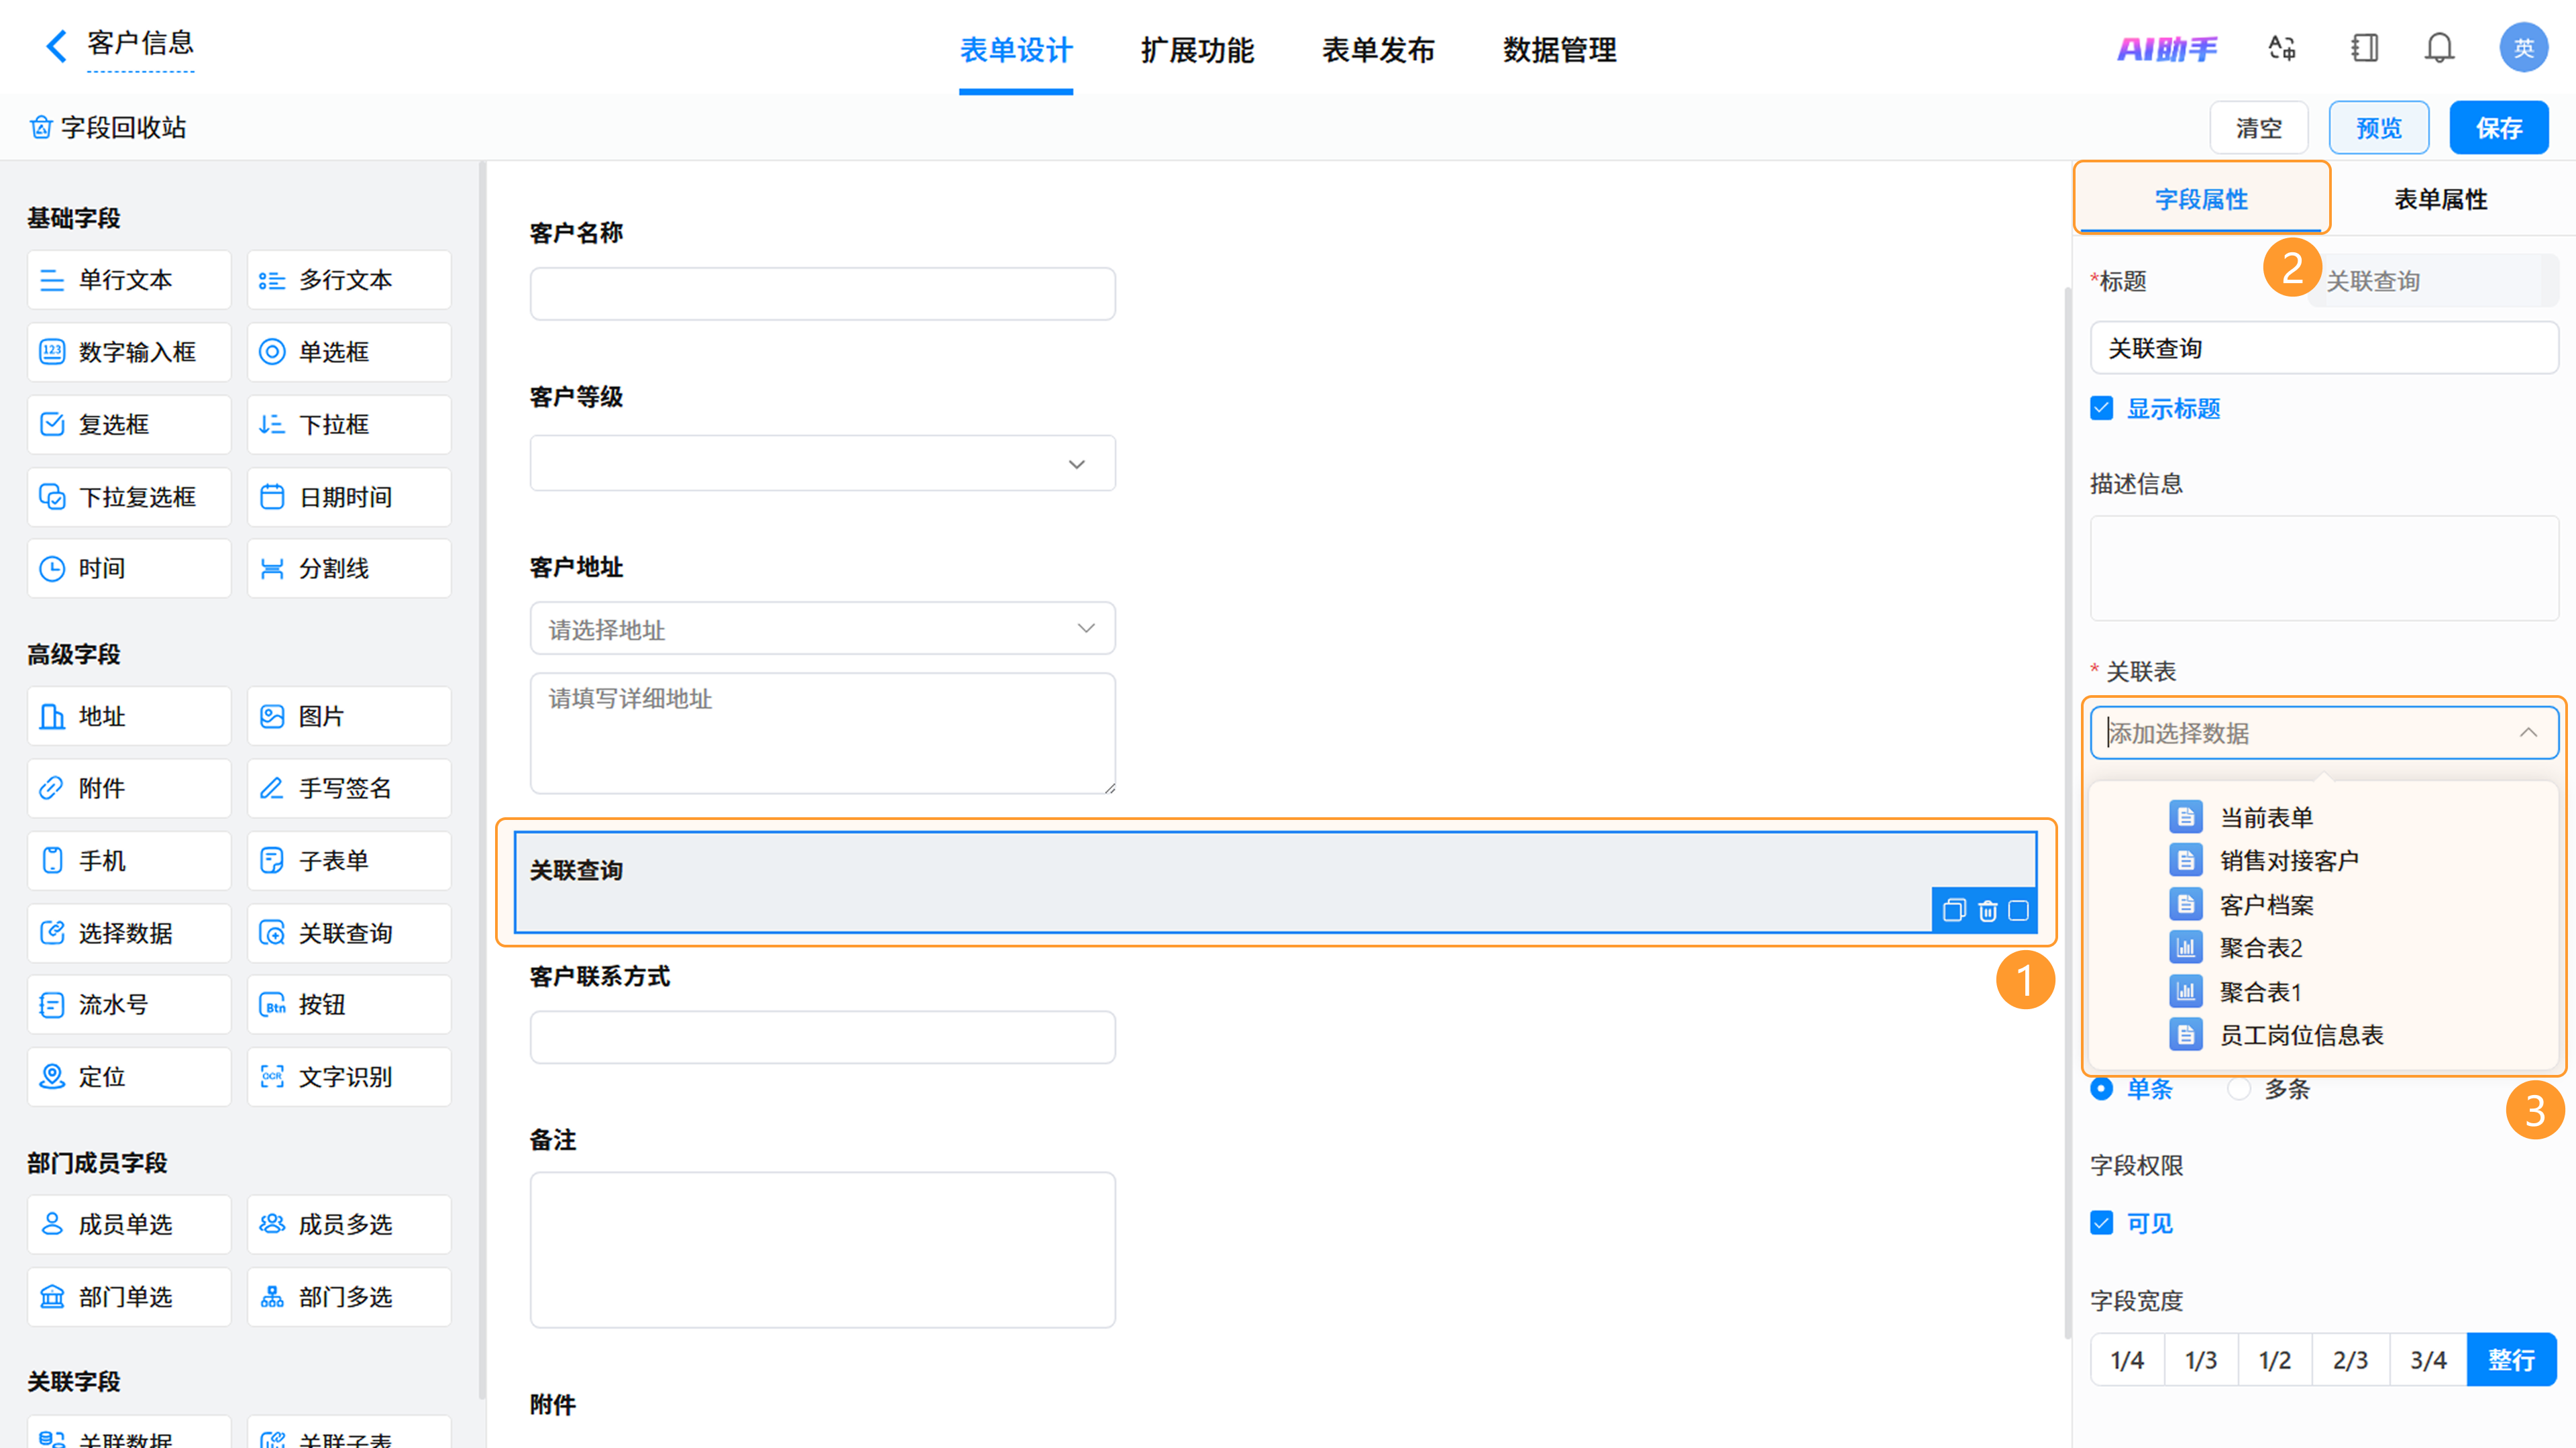Screen dimensions: 2576x1448
Task: Open the user avatar 英
Action: [x=2523, y=48]
